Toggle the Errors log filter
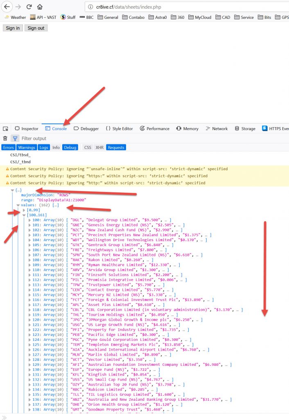This screenshot has height=420, width=289. pyautogui.click(x=9, y=147)
